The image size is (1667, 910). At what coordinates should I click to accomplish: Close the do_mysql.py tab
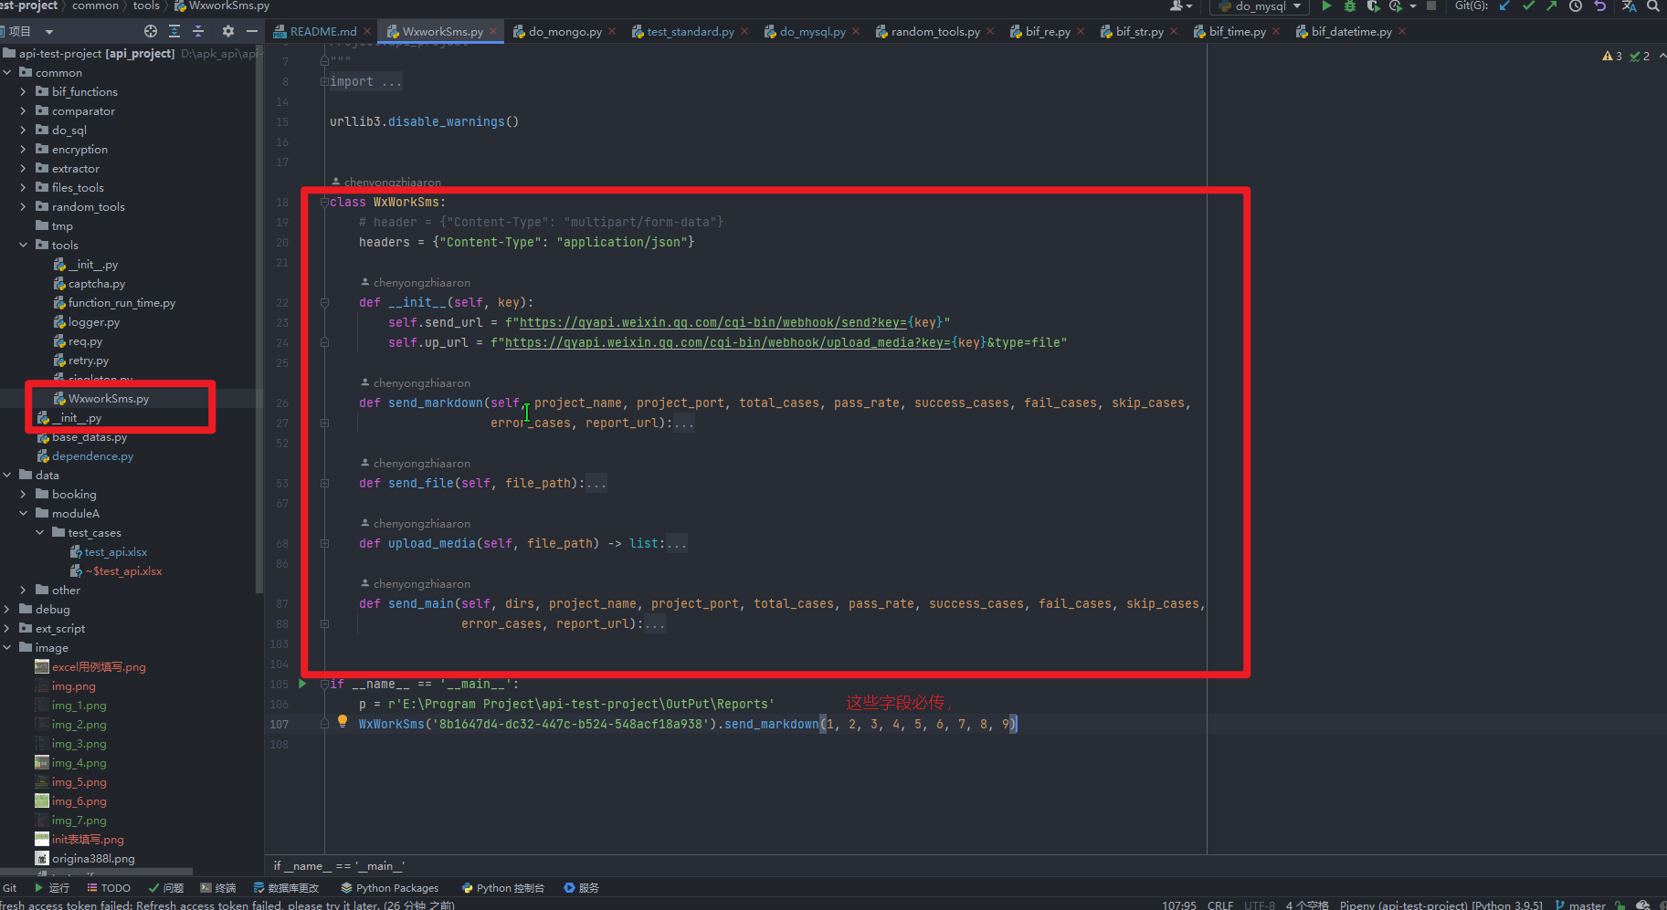click(856, 31)
